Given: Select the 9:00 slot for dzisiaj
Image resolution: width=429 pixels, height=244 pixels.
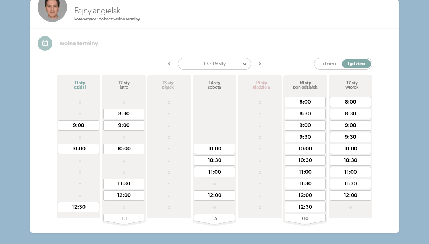Looking at the screenshot, I should tap(79, 125).
